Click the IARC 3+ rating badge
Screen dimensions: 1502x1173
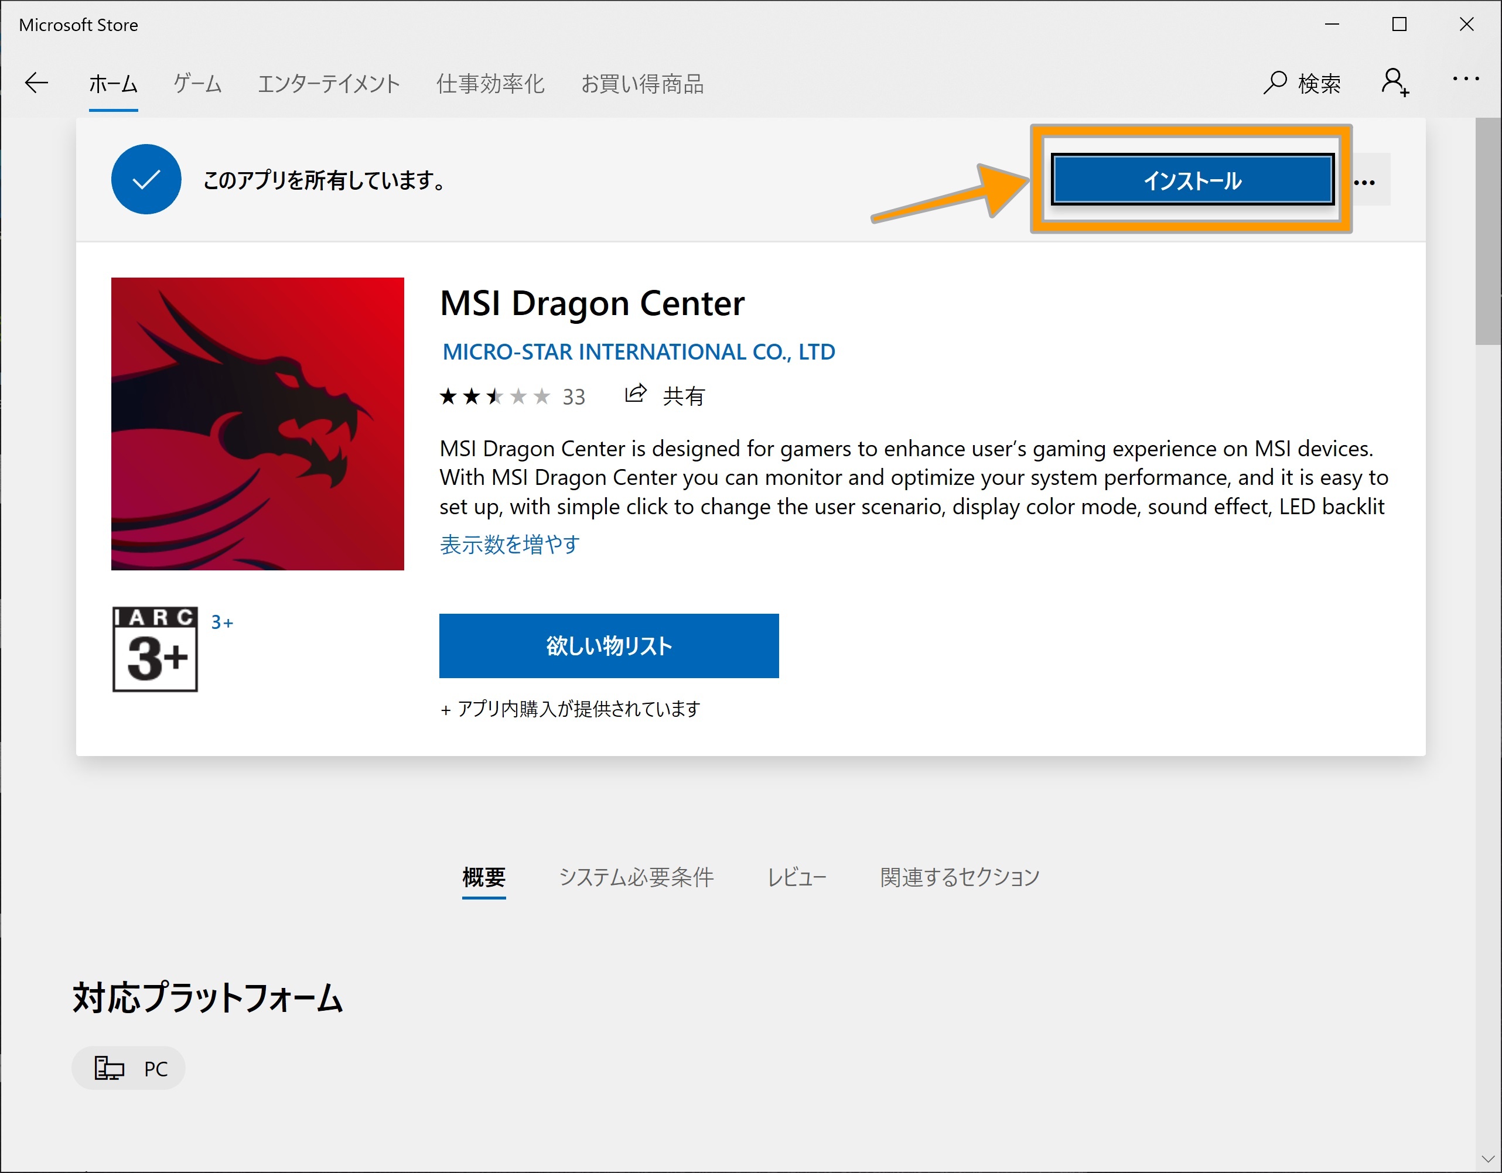coord(155,649)
